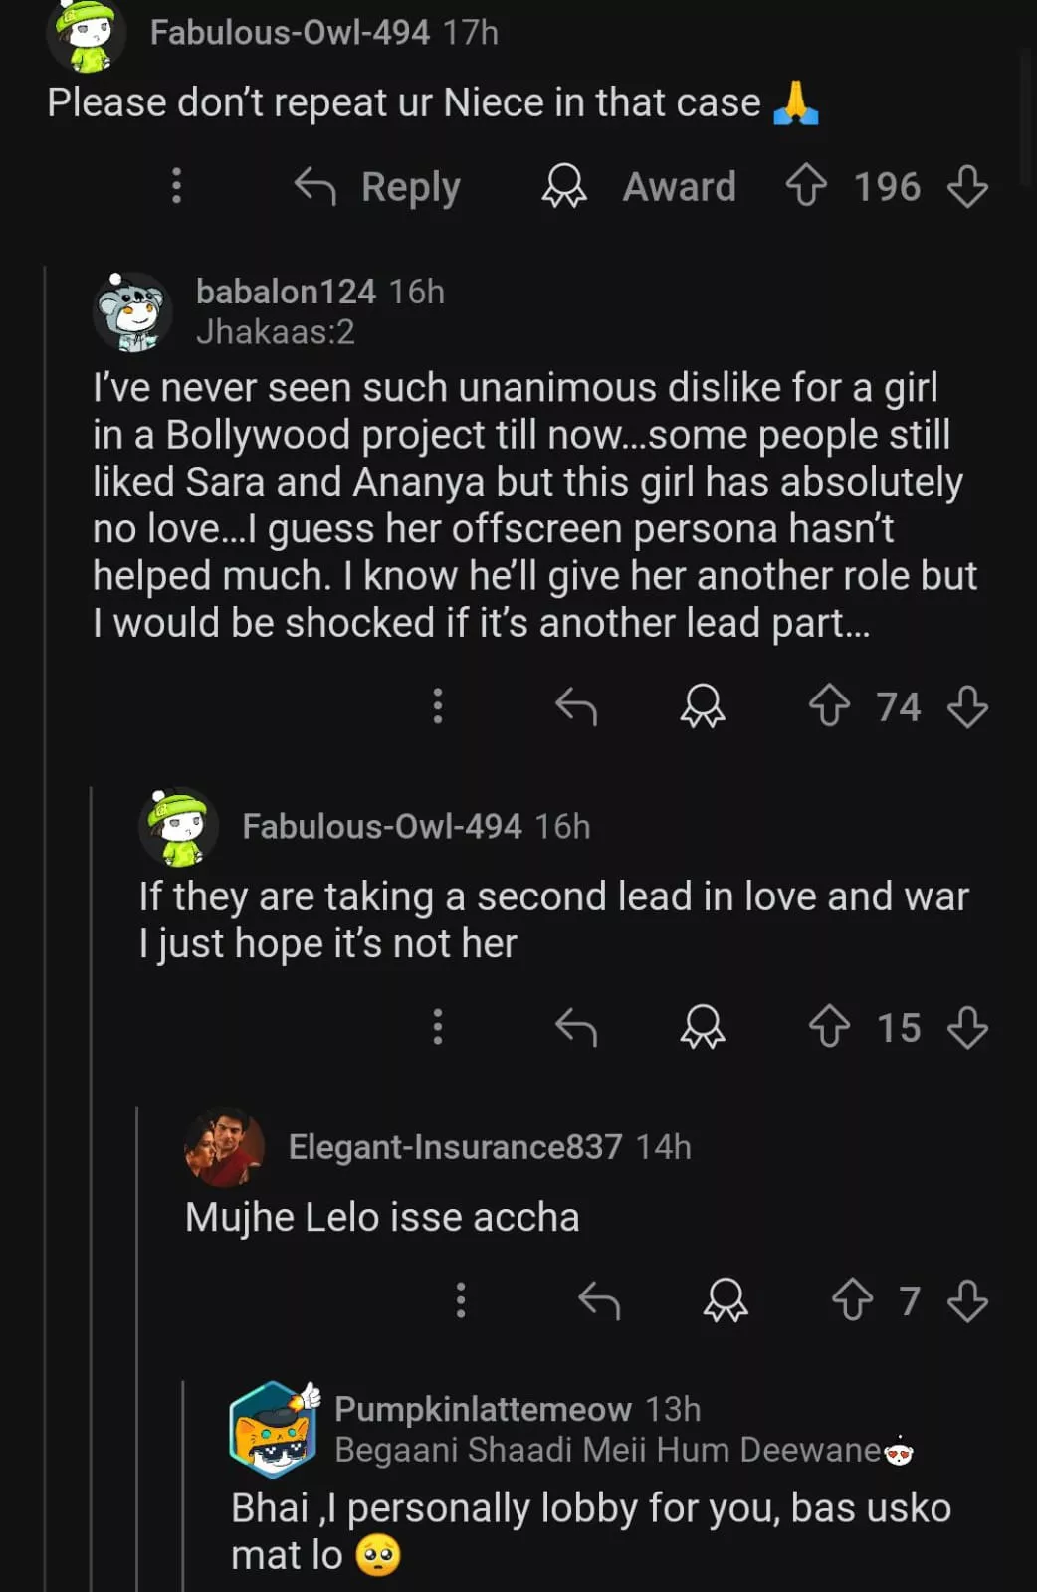Screen dimensions: 1037x1592
Task: Upvote the 'Please don't repeat ur Niece' comment
Action: click(x=806, y=186)
